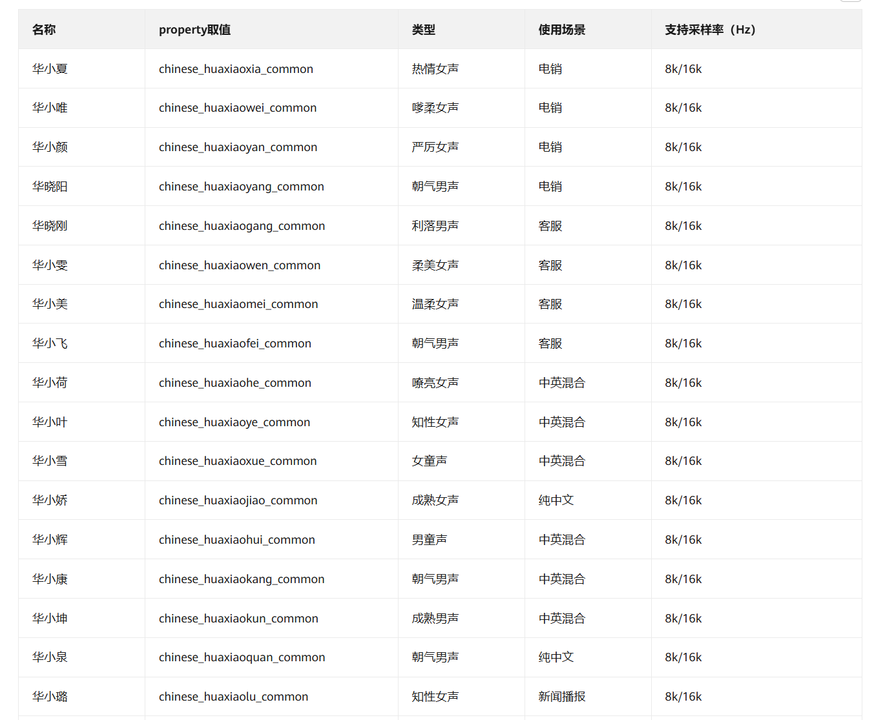Click the 成熟男声 type cell
Screen dimensions: 874x720
[435, 619]
